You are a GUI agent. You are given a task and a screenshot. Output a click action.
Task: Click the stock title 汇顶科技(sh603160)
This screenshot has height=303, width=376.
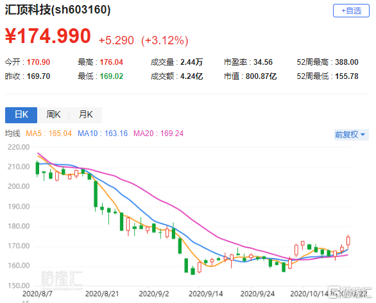pos(58,10)
